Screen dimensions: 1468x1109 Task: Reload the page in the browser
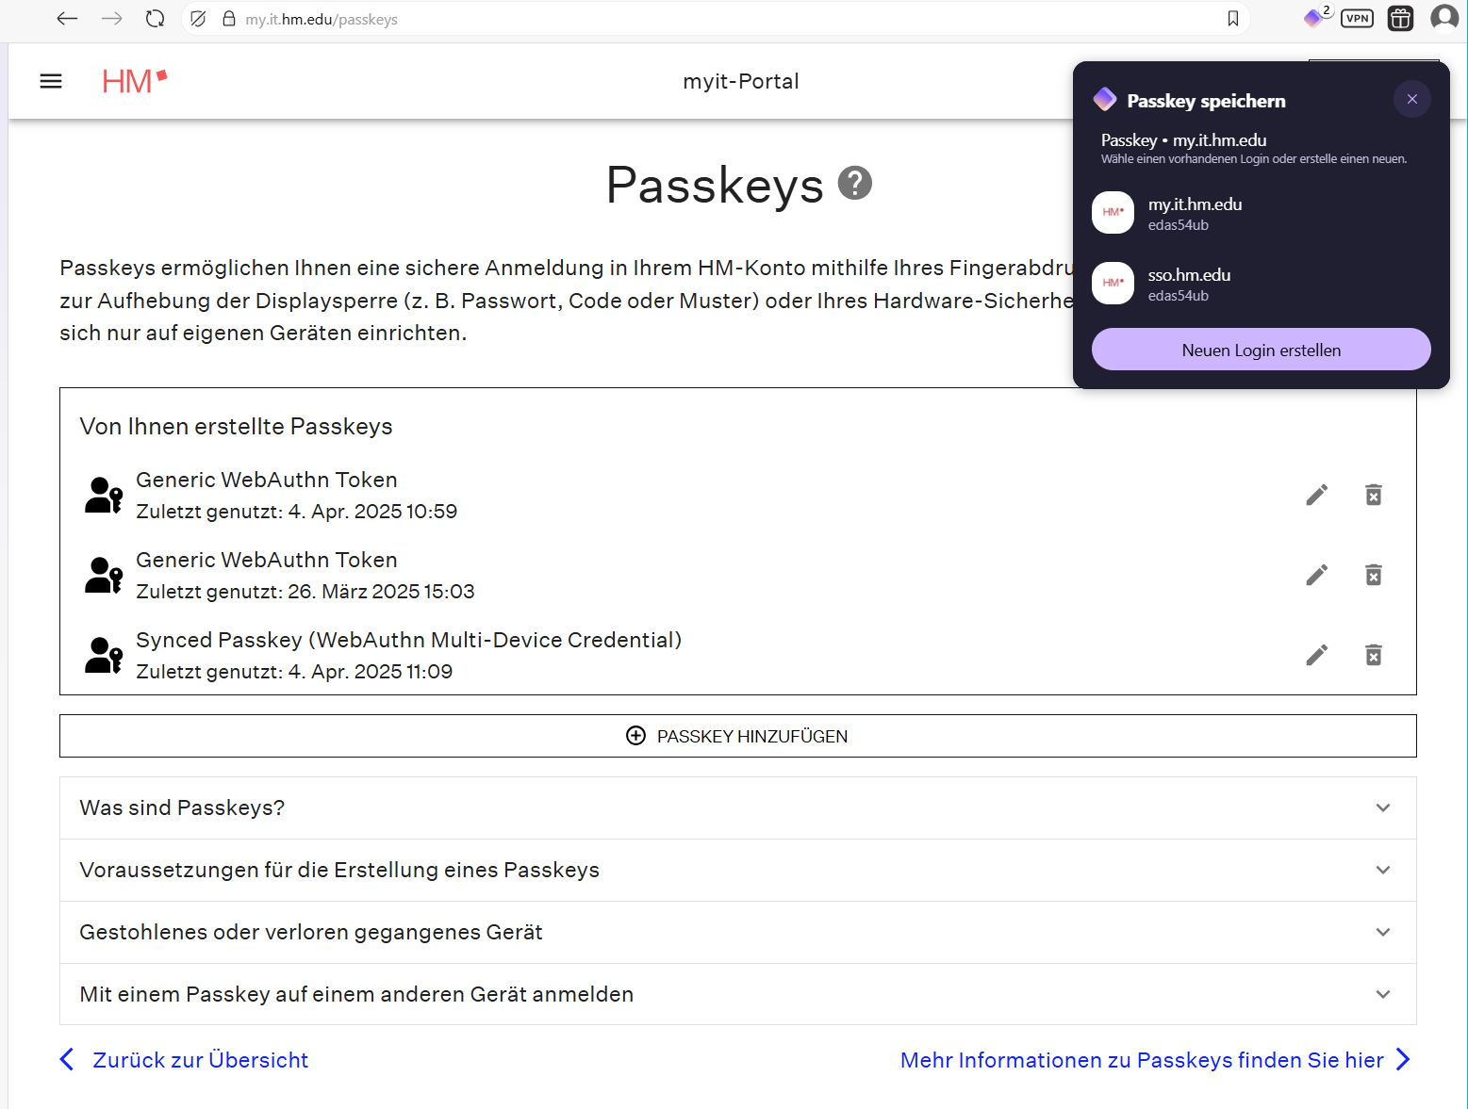tap(156, 19)
